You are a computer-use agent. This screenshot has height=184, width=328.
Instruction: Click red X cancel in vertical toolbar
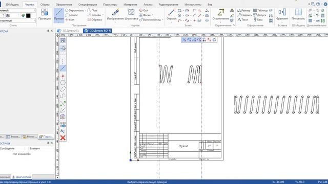pos(63,137)
